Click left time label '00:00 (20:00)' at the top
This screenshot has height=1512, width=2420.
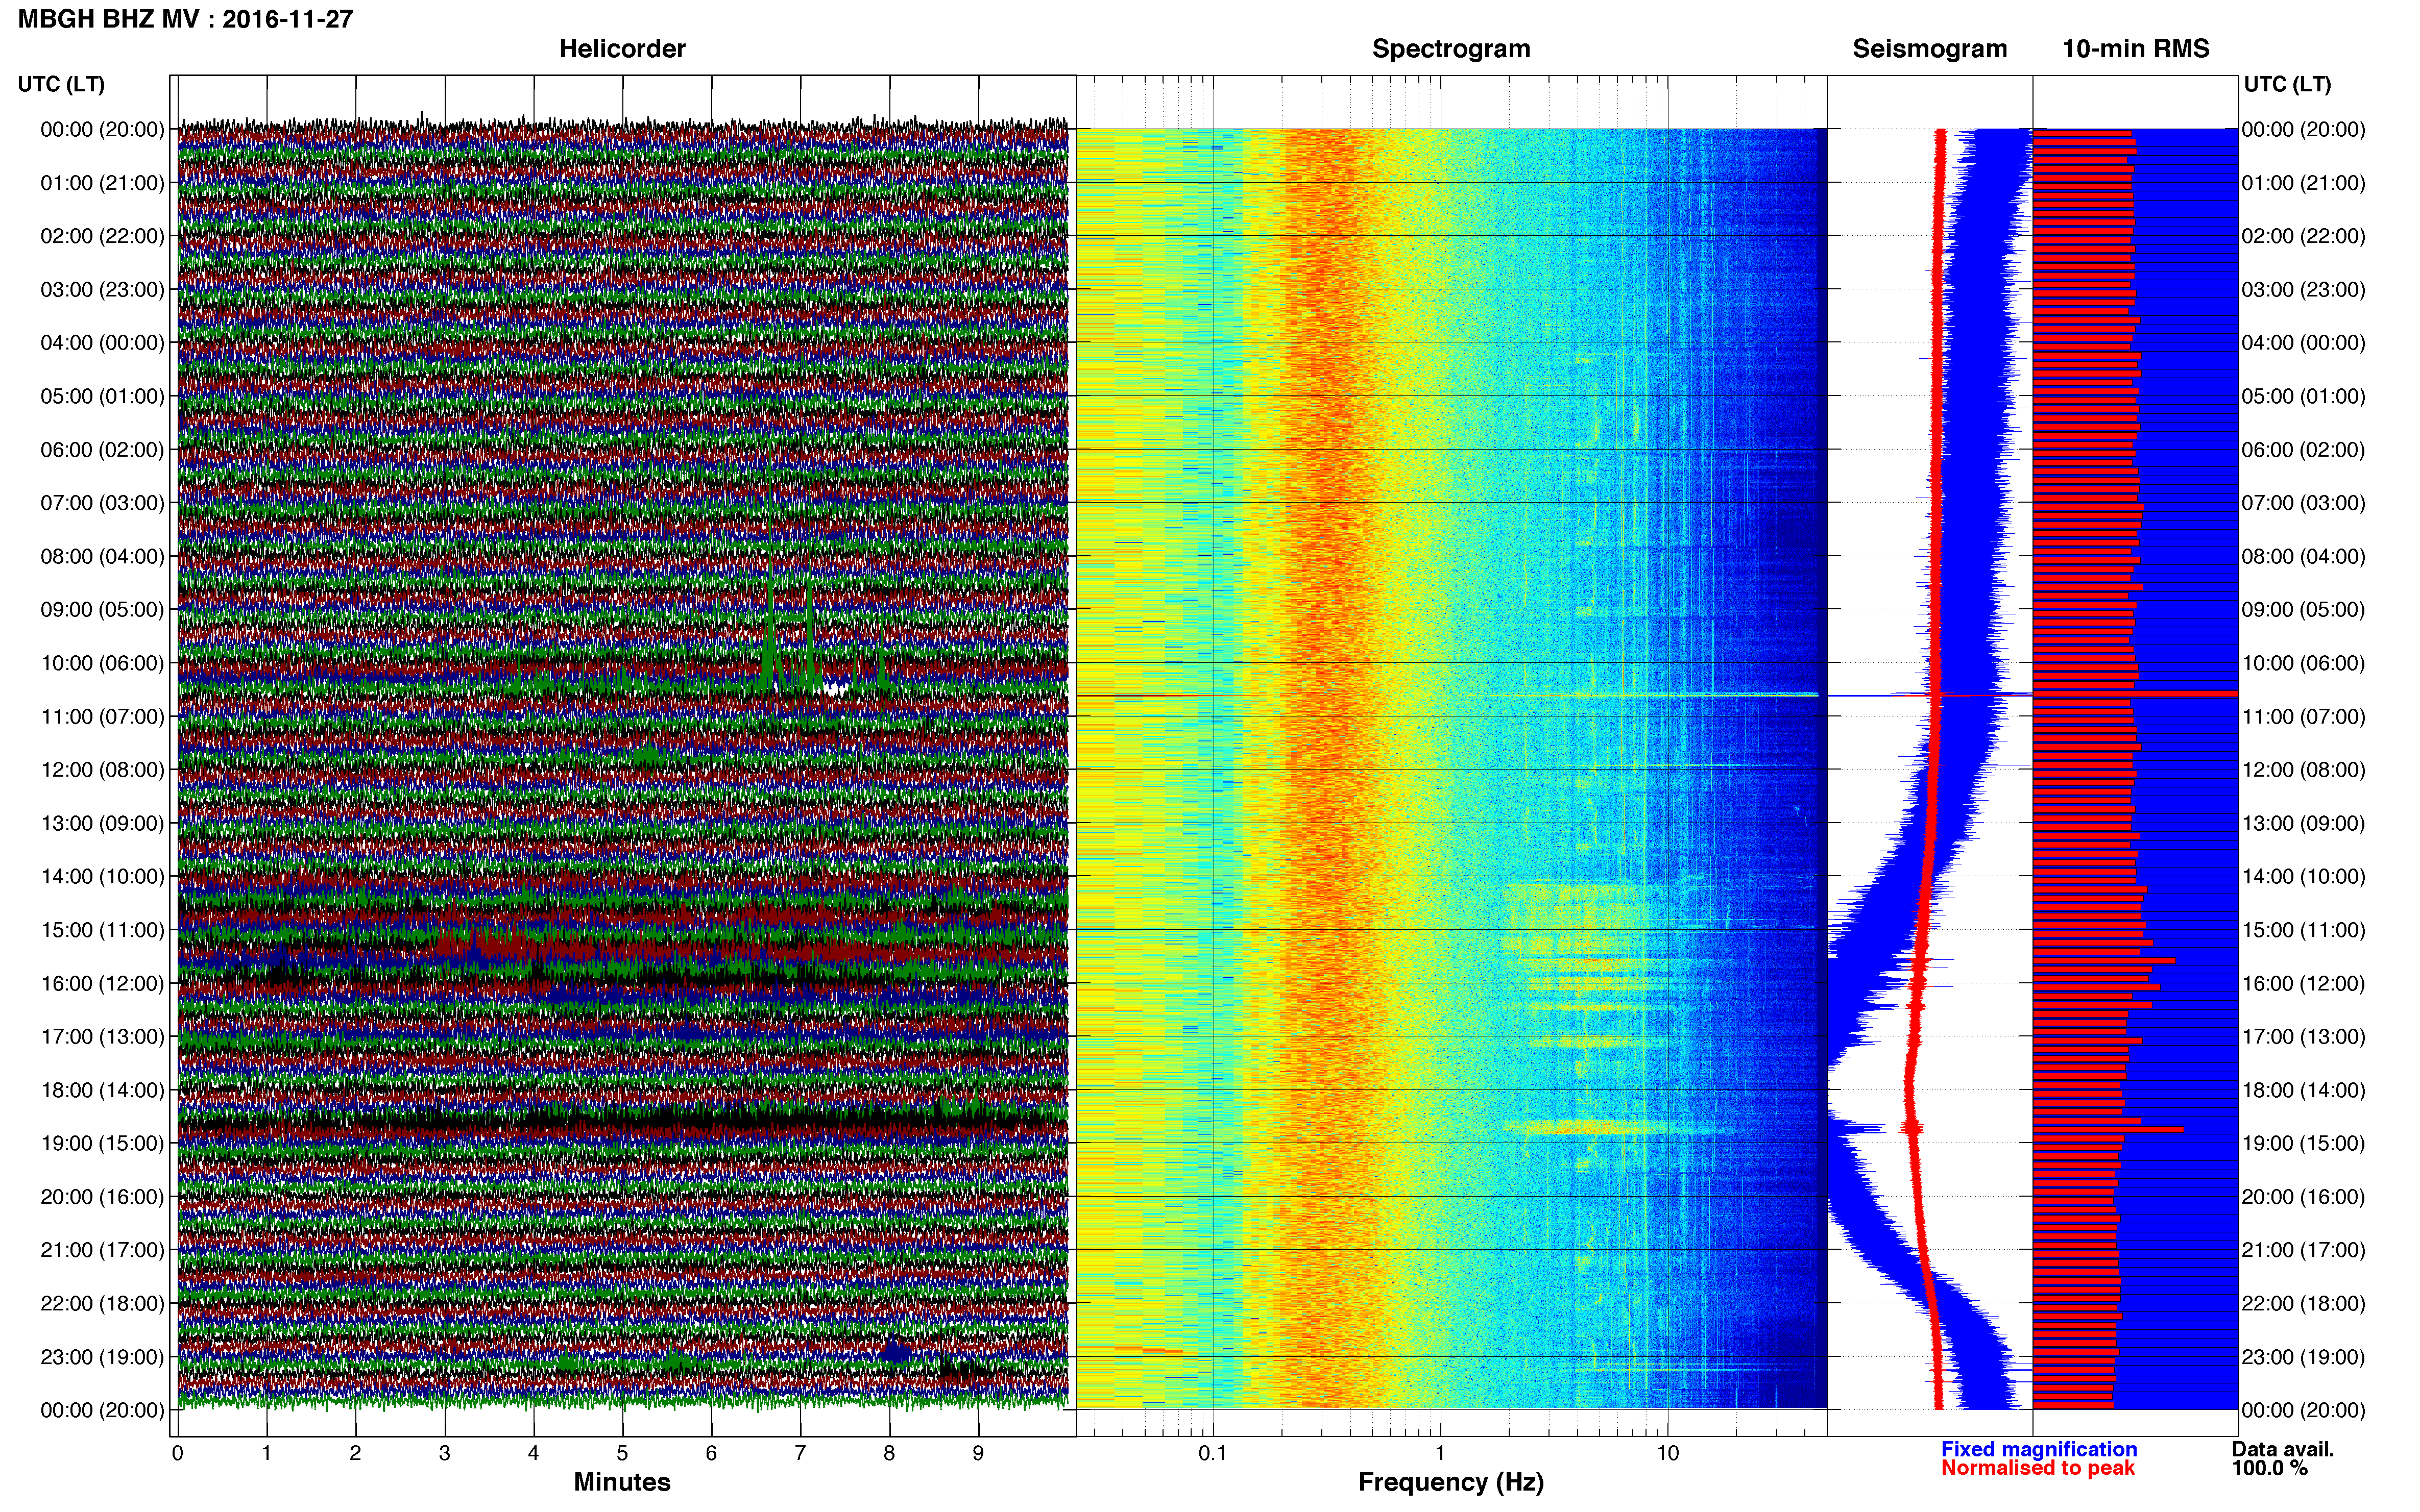tap(102, 129)
